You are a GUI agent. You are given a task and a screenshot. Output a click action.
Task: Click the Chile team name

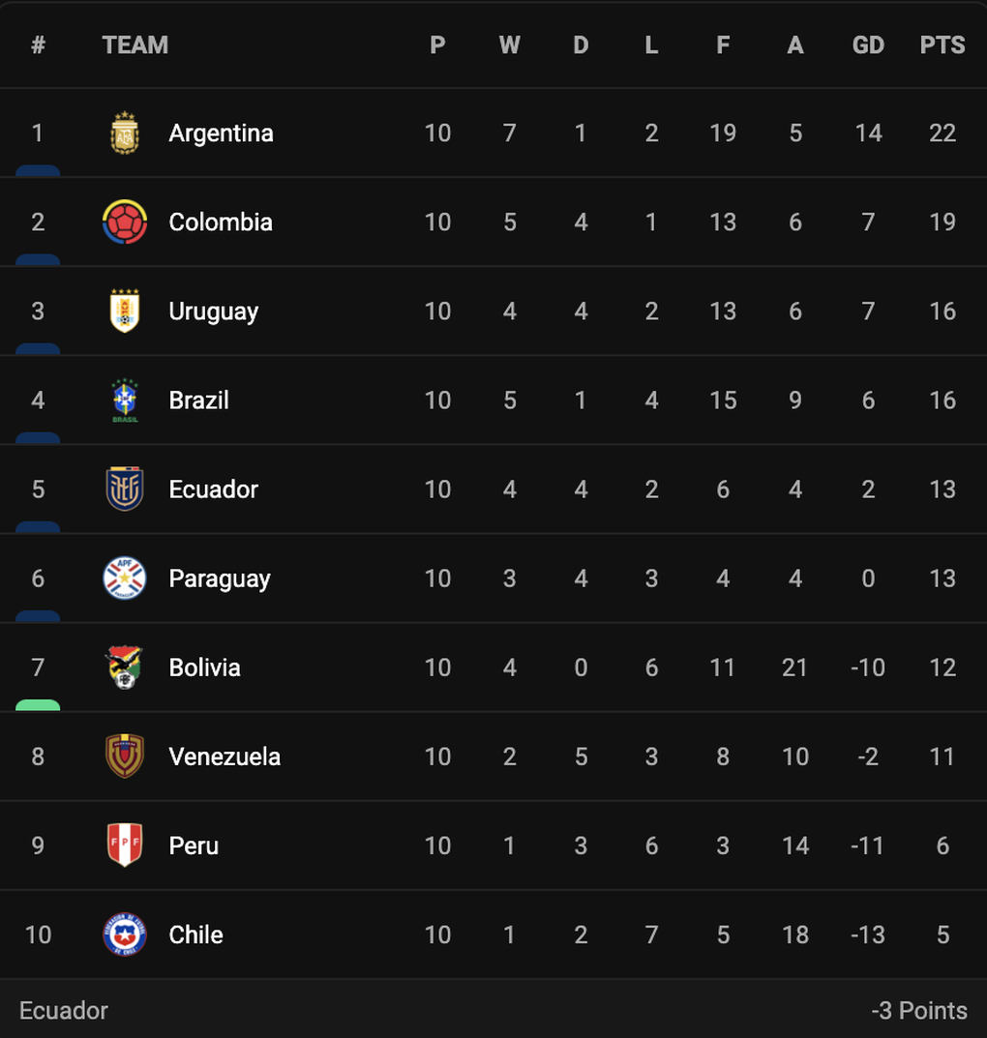coord(195,934)
